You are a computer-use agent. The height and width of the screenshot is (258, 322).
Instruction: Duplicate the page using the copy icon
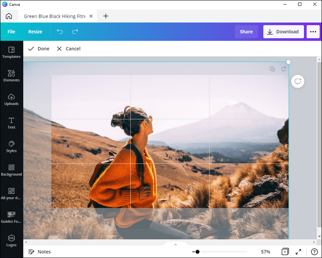click(272, 69)
